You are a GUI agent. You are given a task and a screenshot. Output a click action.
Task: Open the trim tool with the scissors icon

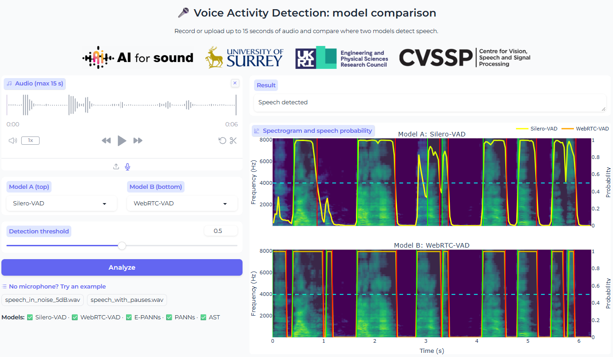(233, 141)
